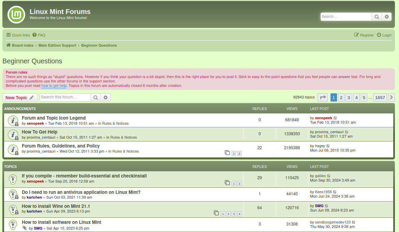The image size is (399, 232).
Task: Open advanced search via the header gear icon
Action: [386, 16]
